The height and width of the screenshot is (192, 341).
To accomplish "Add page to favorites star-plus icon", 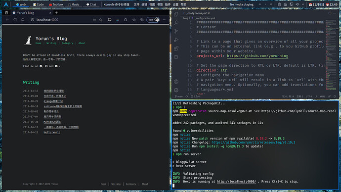I will pyautogui.click(x=101, y=20).
